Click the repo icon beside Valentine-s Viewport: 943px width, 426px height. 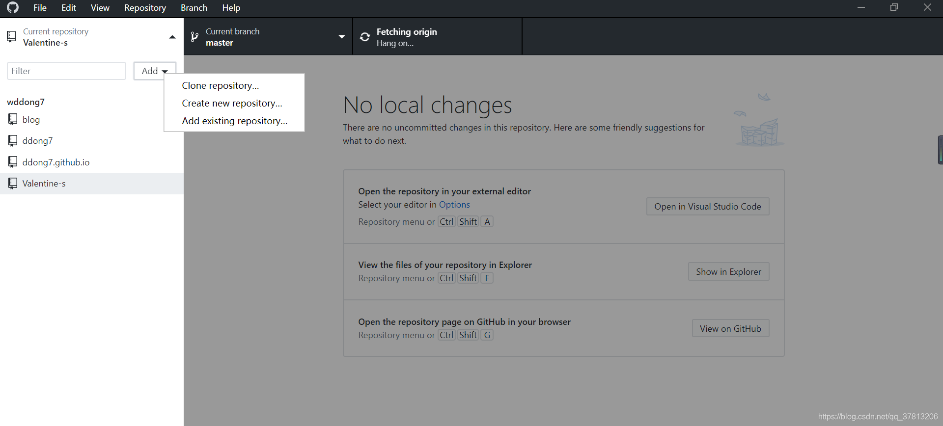13,183
